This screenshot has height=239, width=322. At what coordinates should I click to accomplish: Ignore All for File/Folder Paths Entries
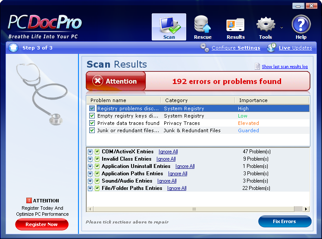(177, 188)
